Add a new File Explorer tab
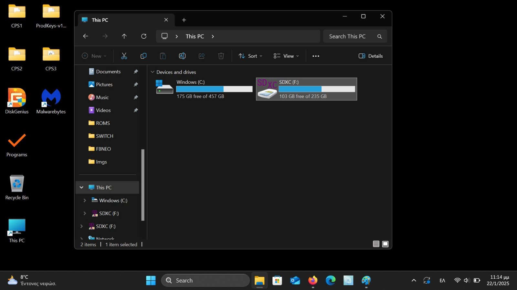 click(x=184, y=20)
